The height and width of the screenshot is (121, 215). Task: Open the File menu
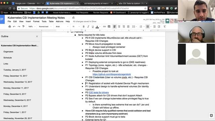[x=9, y=22]
